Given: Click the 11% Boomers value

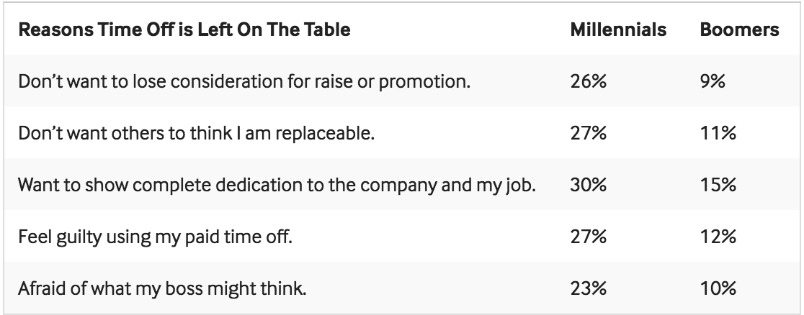Looking at the screenshot, I should tap(715, 133).
